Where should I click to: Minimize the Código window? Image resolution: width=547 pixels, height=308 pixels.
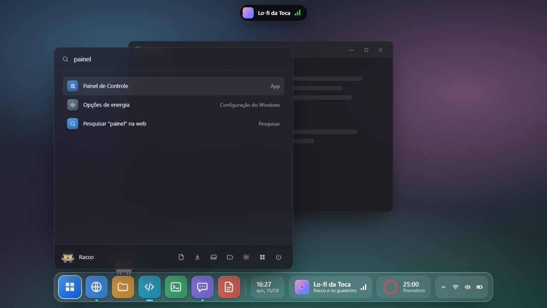352,50
